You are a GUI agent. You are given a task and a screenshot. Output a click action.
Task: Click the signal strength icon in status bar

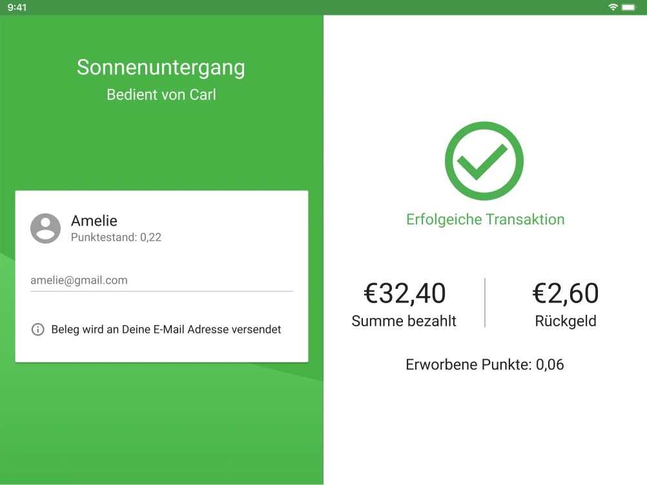613,6
